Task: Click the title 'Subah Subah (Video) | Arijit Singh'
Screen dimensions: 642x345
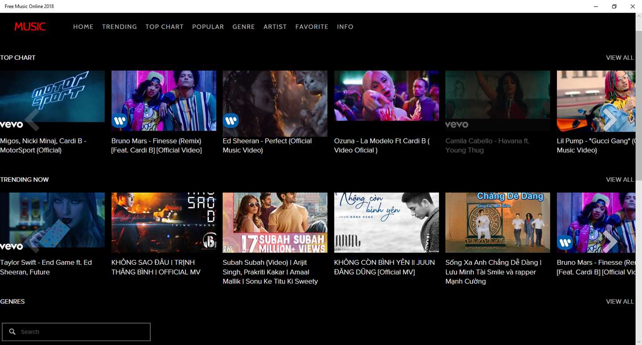Action: (271, 272)
